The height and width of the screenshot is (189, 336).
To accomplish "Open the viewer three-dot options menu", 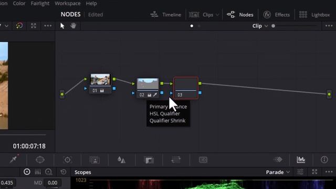I will [x=48, y=26].
